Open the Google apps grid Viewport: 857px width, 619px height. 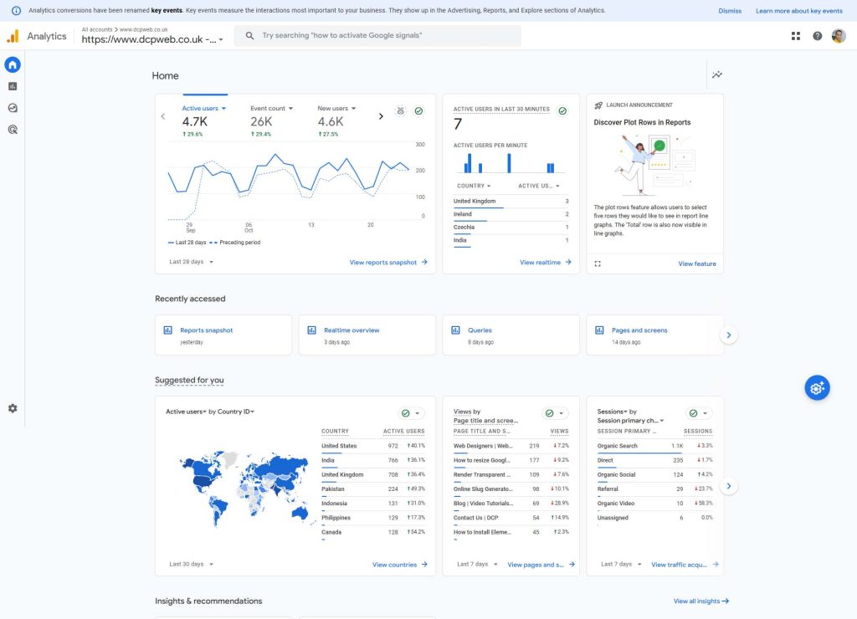(795, 36)
